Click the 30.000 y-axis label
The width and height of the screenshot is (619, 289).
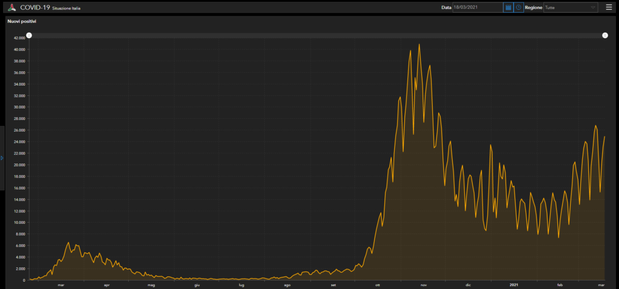coord(20,107)
